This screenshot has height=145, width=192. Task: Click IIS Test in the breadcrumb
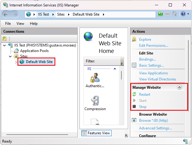(43, 14)
